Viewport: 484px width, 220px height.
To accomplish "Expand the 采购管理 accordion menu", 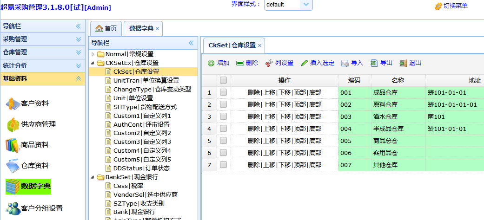I will point(79,39).
